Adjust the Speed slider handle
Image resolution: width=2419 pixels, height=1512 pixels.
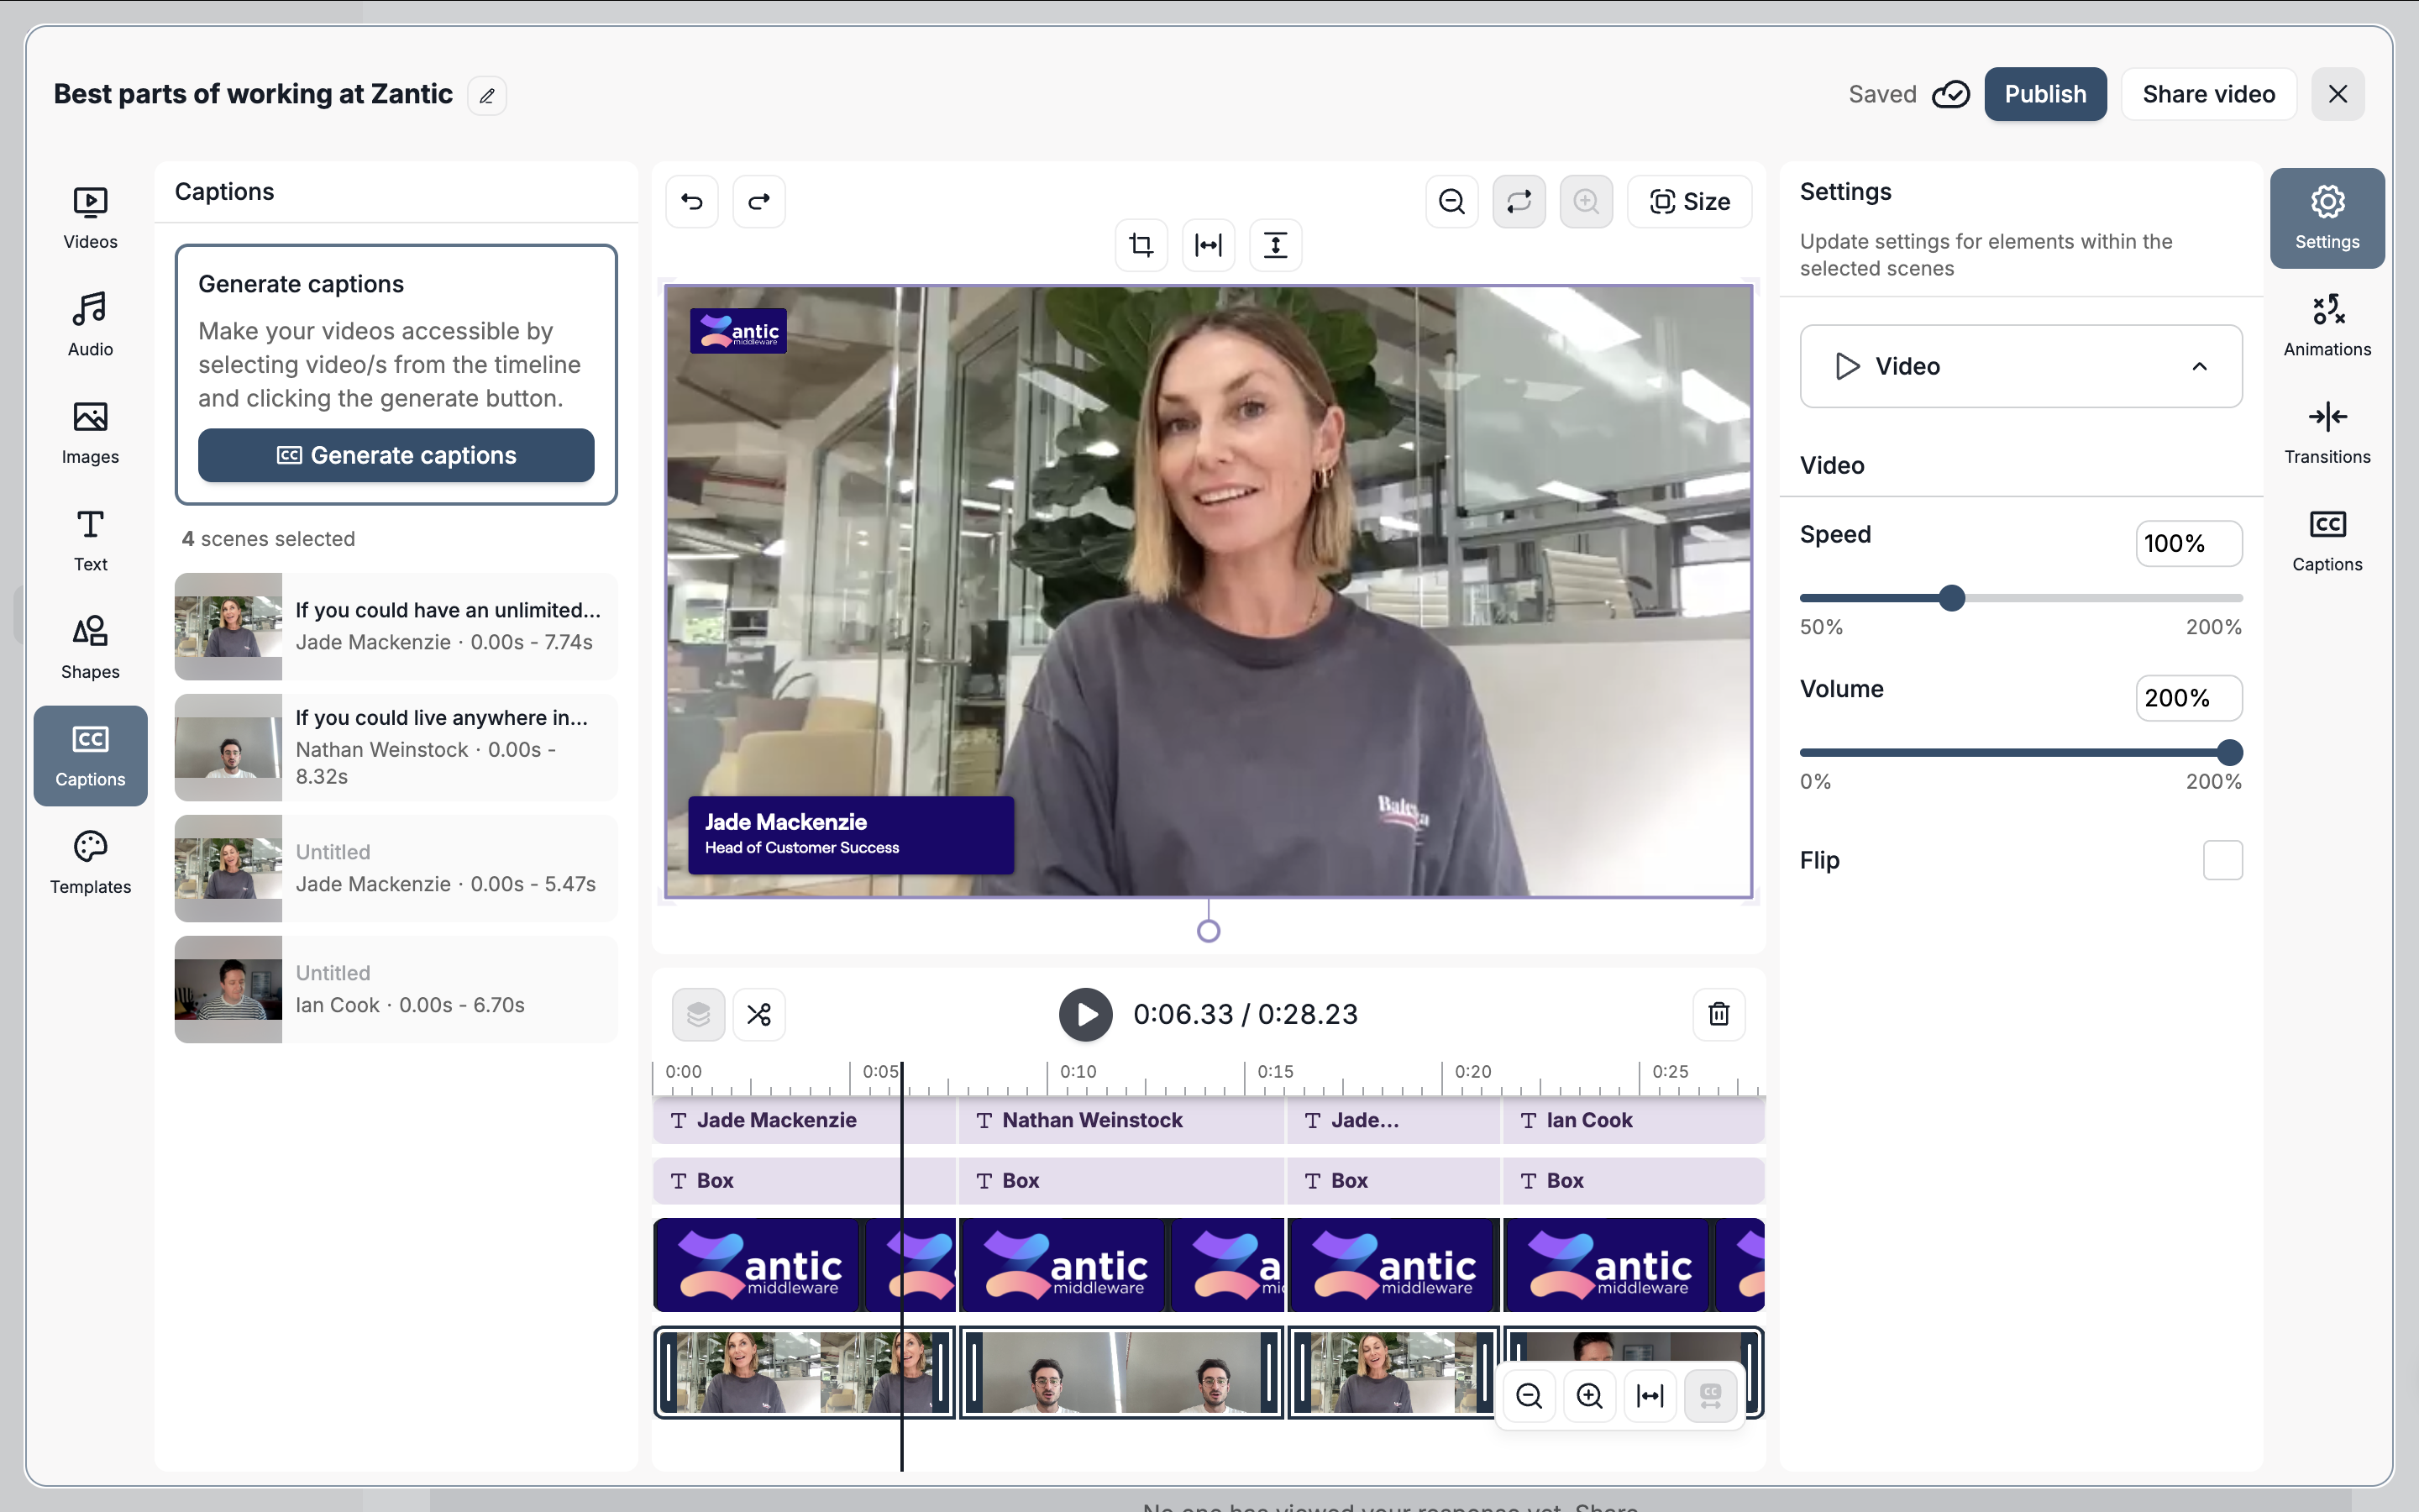[x=1951, y=598]
